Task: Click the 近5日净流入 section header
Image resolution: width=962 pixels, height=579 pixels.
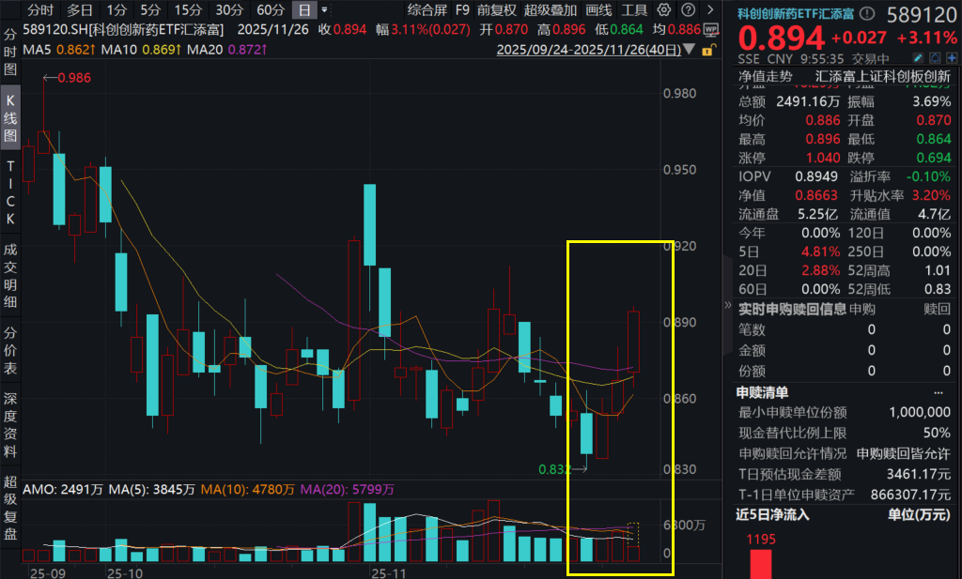Action: [x=772, y=514]
